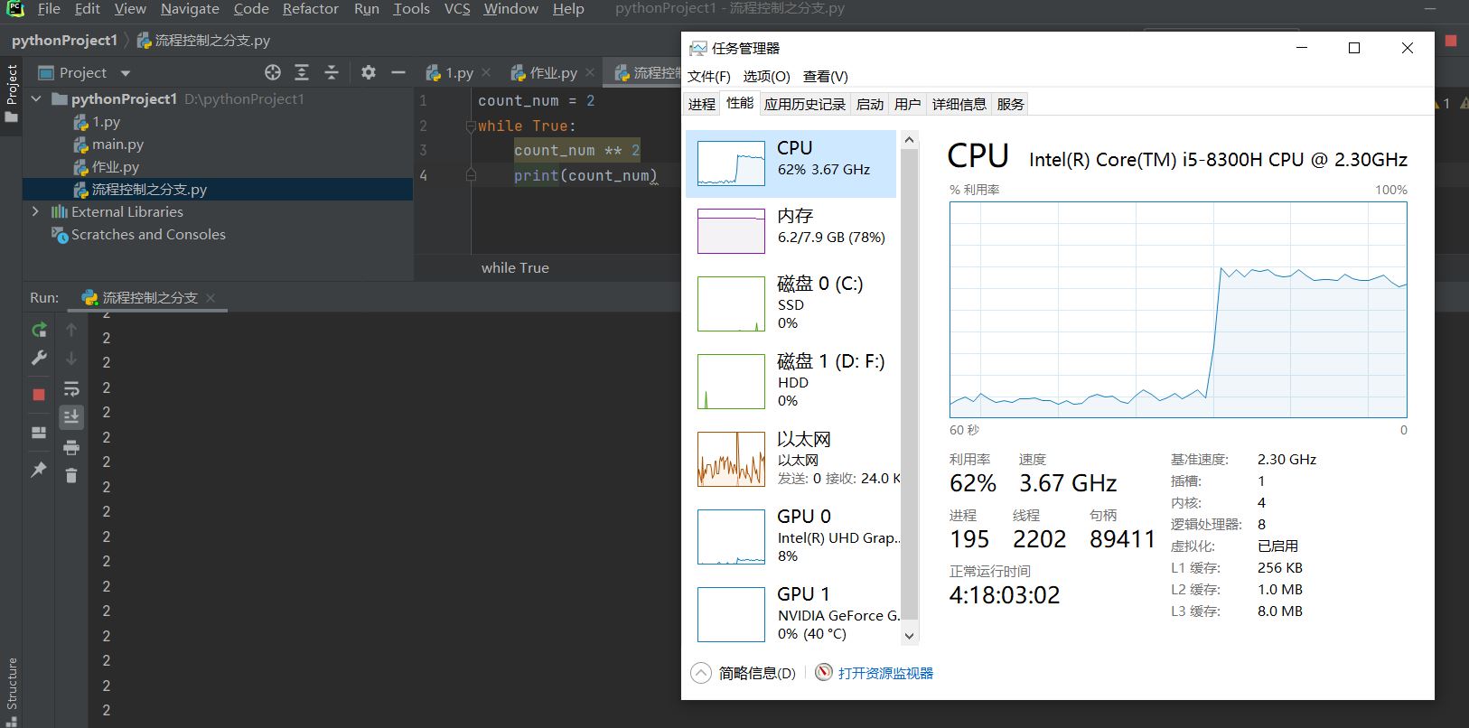Switch to the 启动 tab
The image size is (1469, 728).
[x=870, y=104]
